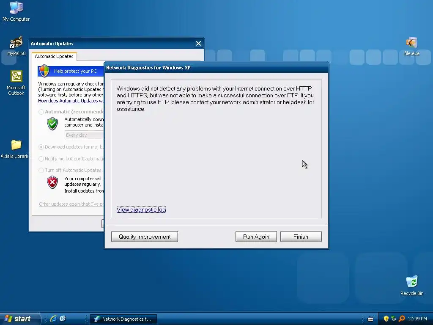Open the MyPal 68 desktop shortcut
The image size is (433, 325).
pyautogui.click(x=16, y=46)
